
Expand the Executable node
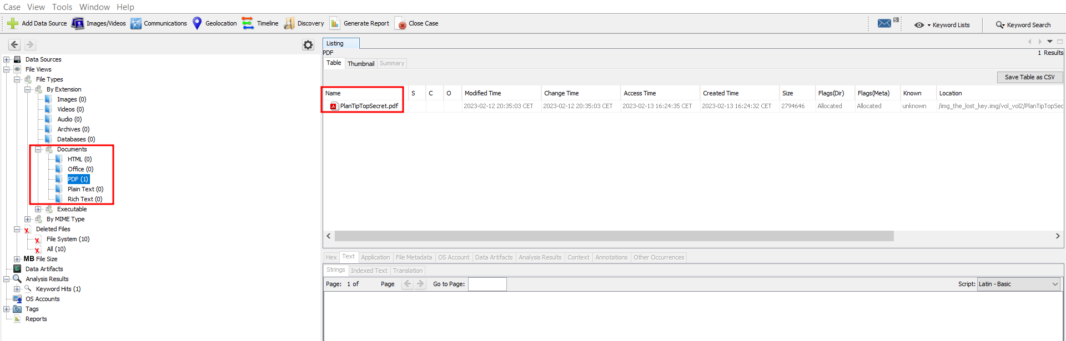pyautogui.click(x=38, y=209)
